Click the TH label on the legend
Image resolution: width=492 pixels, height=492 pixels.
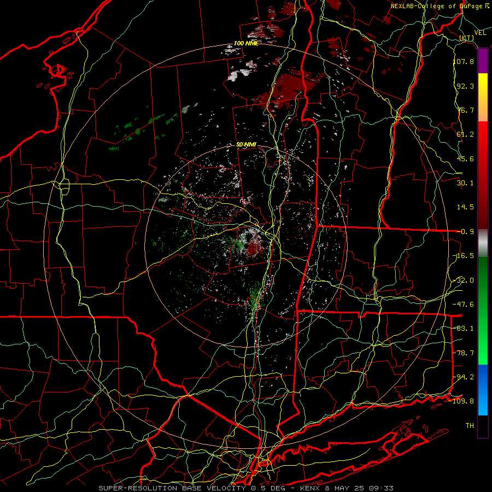coord(470,426)
